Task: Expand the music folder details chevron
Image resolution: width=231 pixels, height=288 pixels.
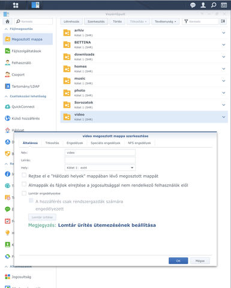Action: [224, 80]
